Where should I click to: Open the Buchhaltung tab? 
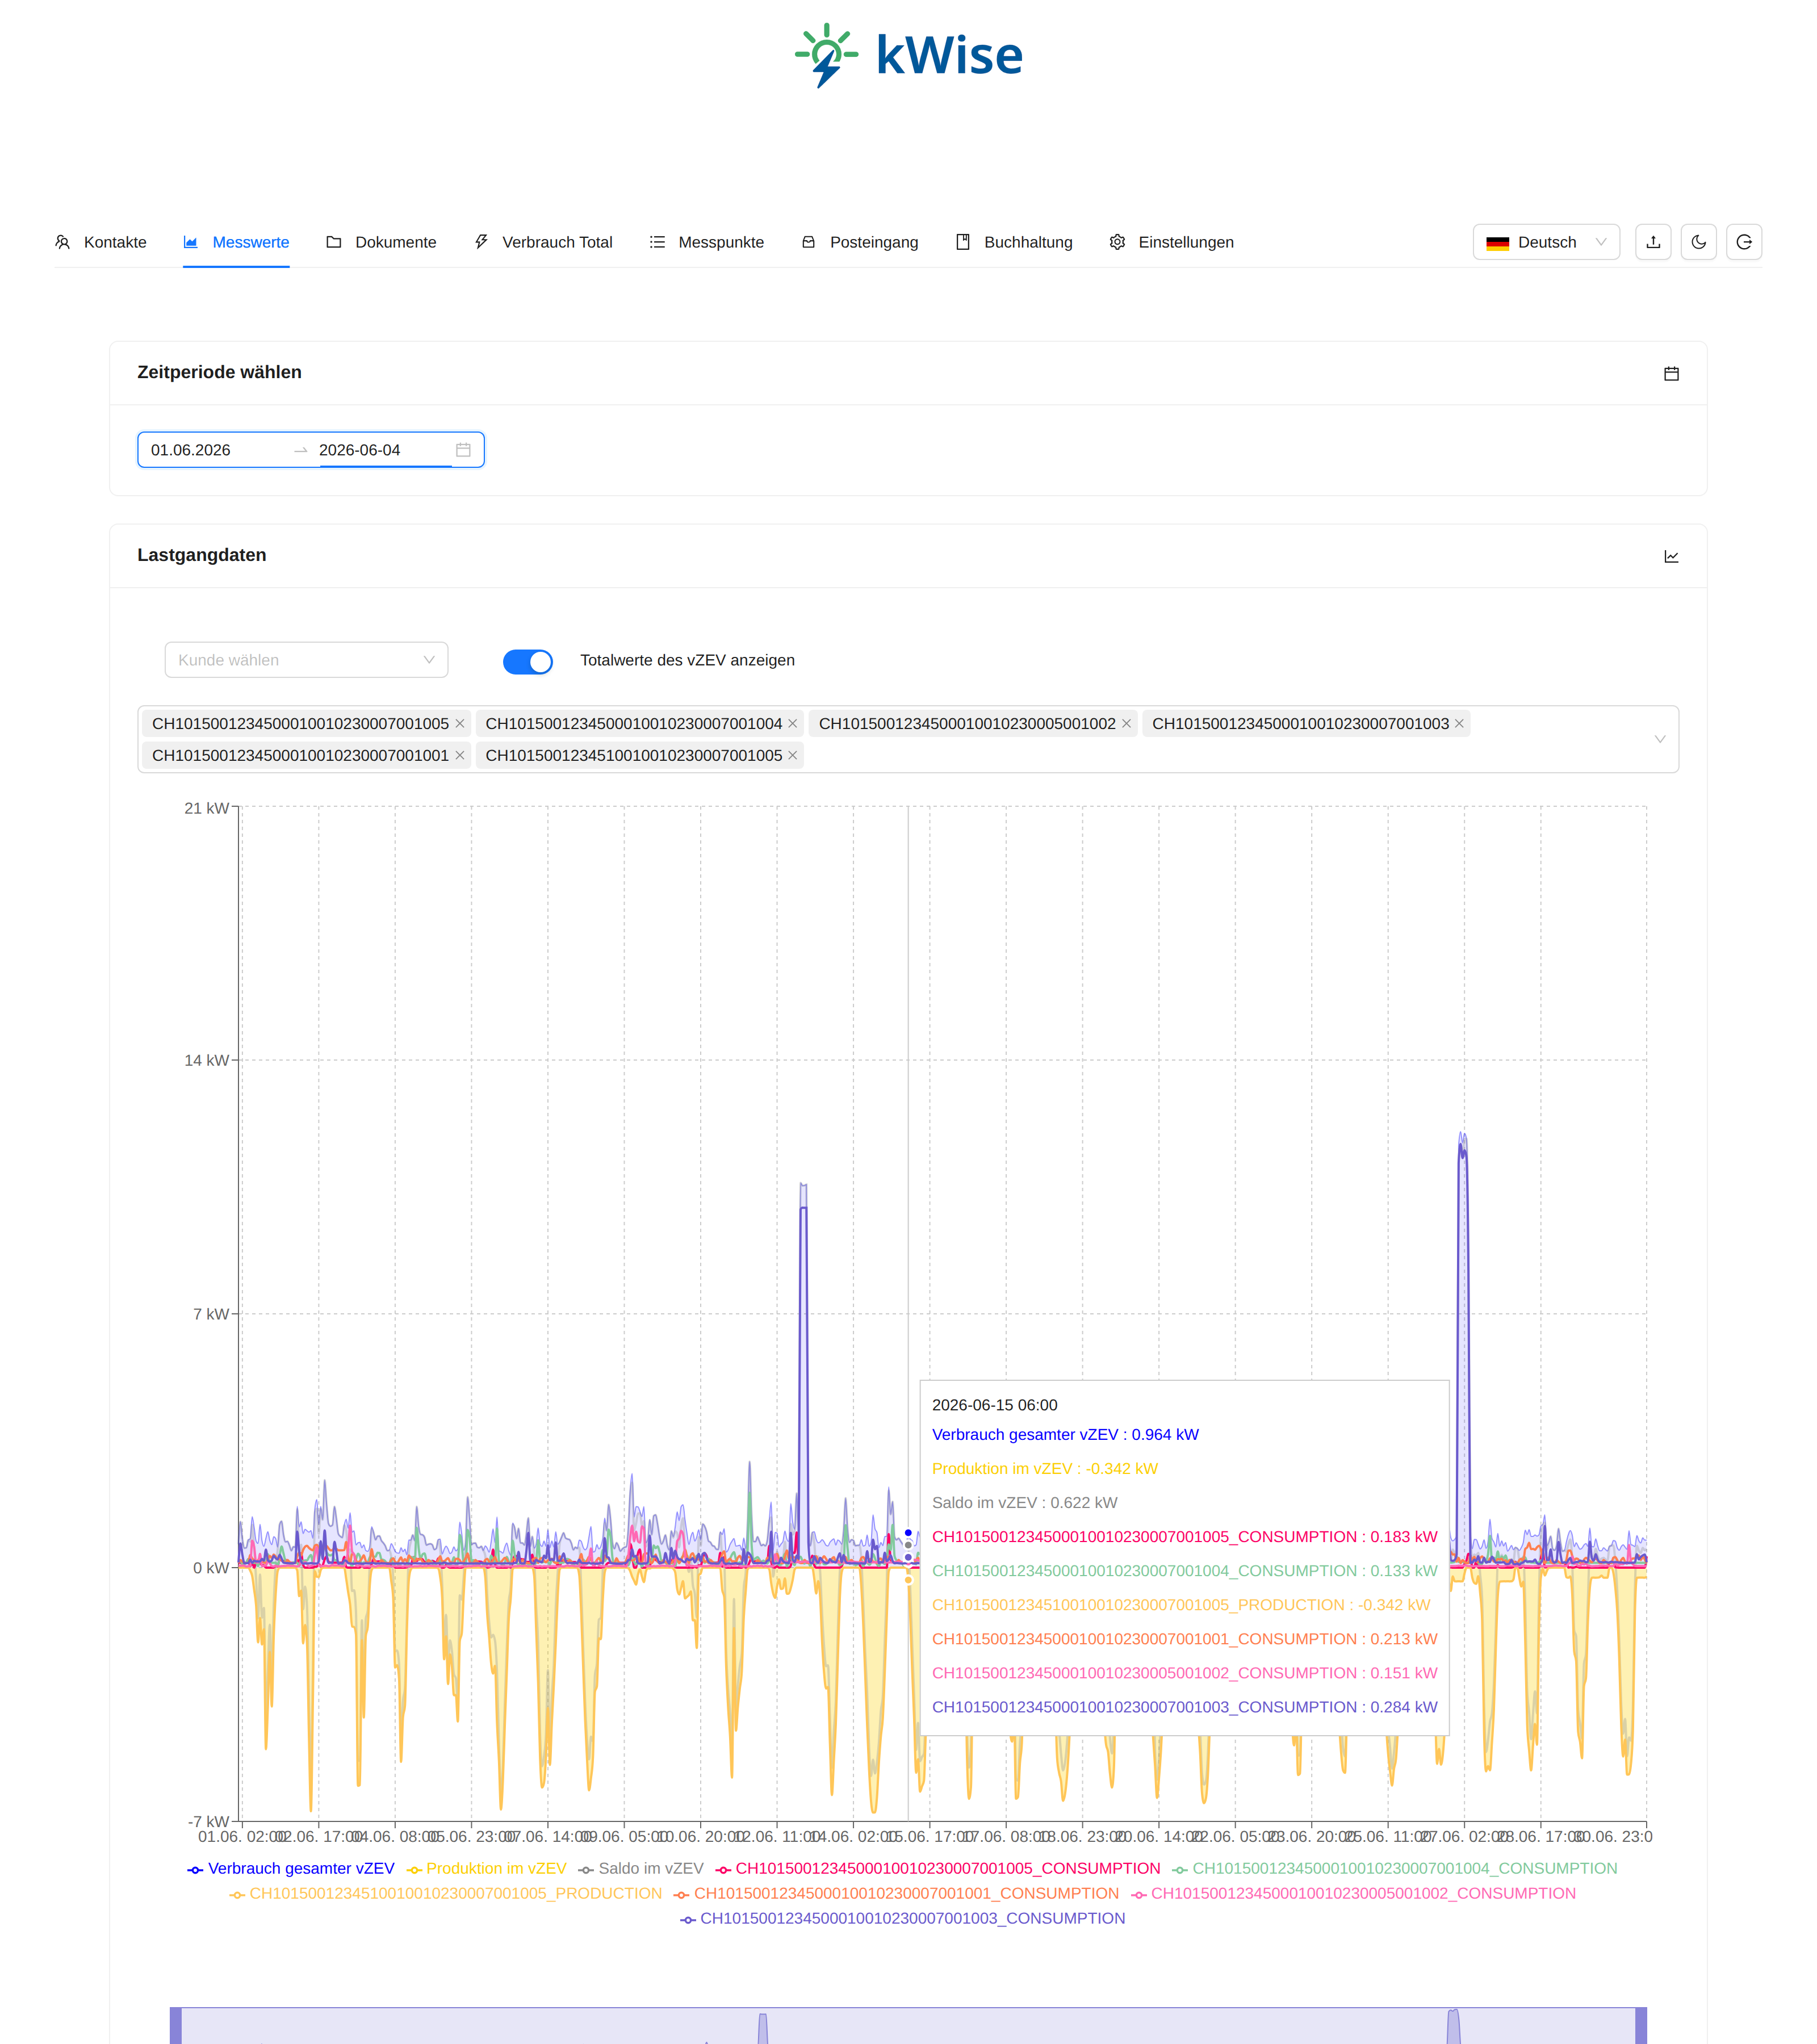[x=1014, y=242]
